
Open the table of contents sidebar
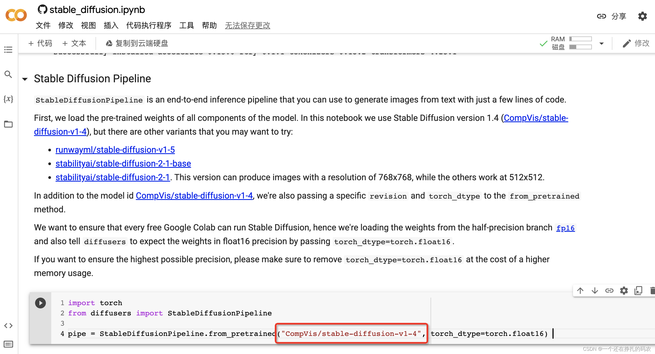[8, 50]
